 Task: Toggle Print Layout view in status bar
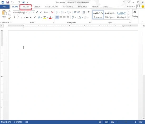[x=106, y=122]
